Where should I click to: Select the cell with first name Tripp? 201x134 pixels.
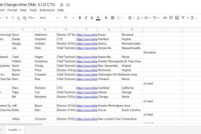23,92
